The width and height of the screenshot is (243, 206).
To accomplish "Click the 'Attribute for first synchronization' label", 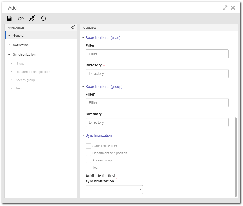I will tap(100, 178).
